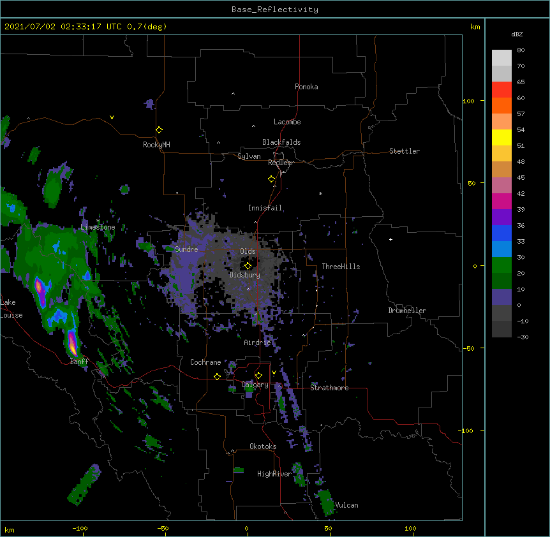Pick the purple 36–39 dBZ legend swatch
This screenshot has height=537, width=550.
(x=502, y=217)
